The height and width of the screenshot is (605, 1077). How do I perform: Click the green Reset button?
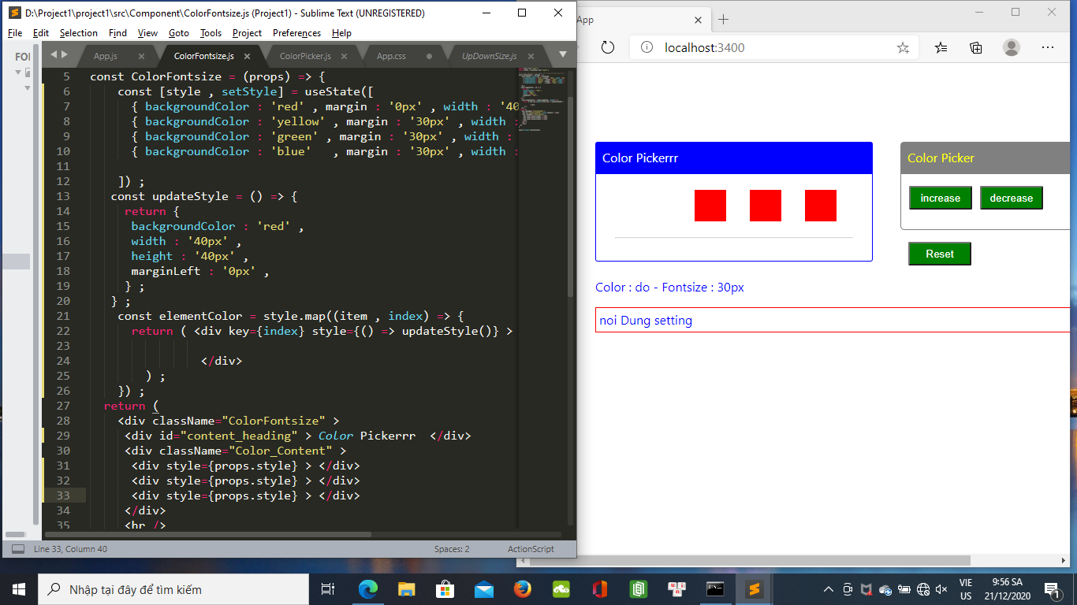[x=939, y=254]
